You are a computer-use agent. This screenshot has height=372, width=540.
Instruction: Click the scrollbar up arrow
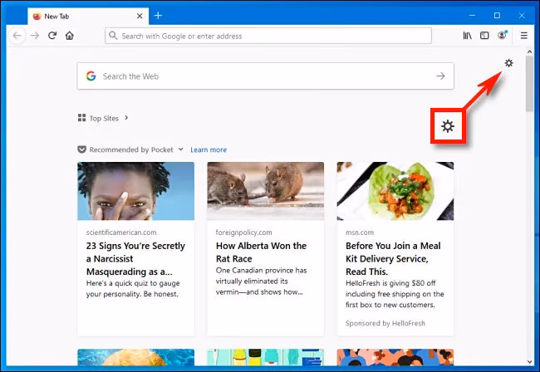(530, 51)
